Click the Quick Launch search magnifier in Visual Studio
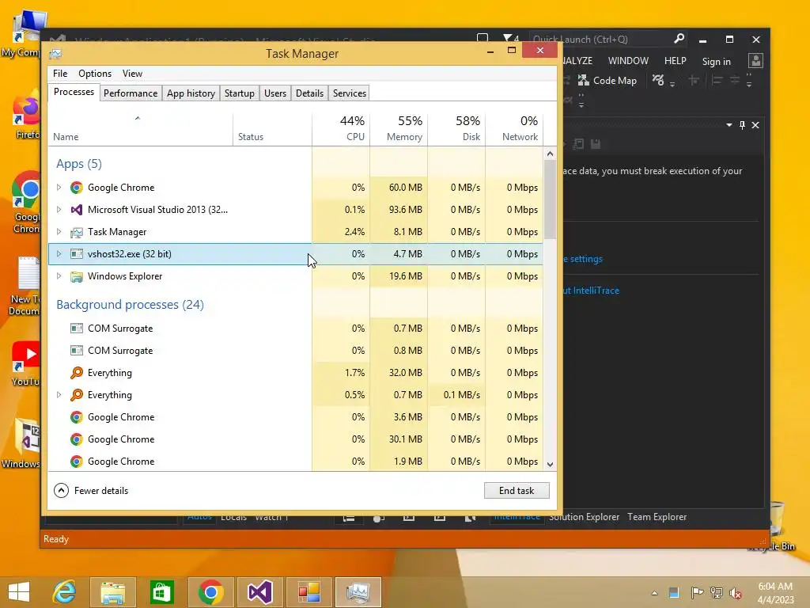Image resolution: width=810 pixels, height=608 pixels. (x=679, y=40)
